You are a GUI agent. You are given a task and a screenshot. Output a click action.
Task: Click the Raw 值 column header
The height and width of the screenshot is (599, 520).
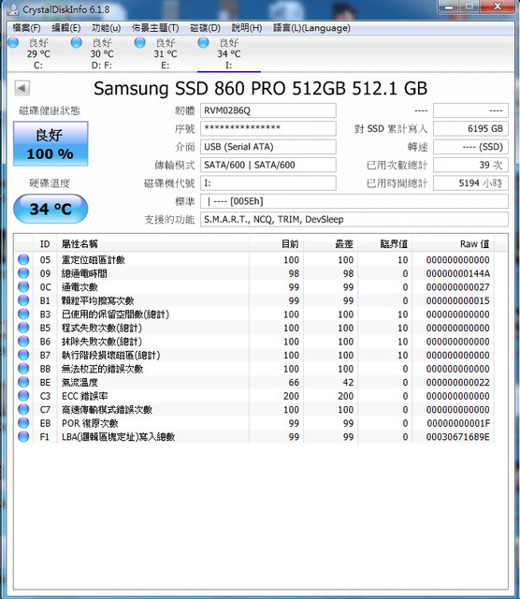(454, 244)
